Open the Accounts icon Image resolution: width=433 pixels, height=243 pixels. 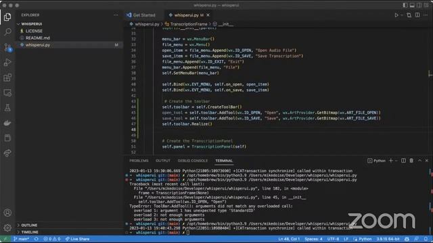click(7, 213)
